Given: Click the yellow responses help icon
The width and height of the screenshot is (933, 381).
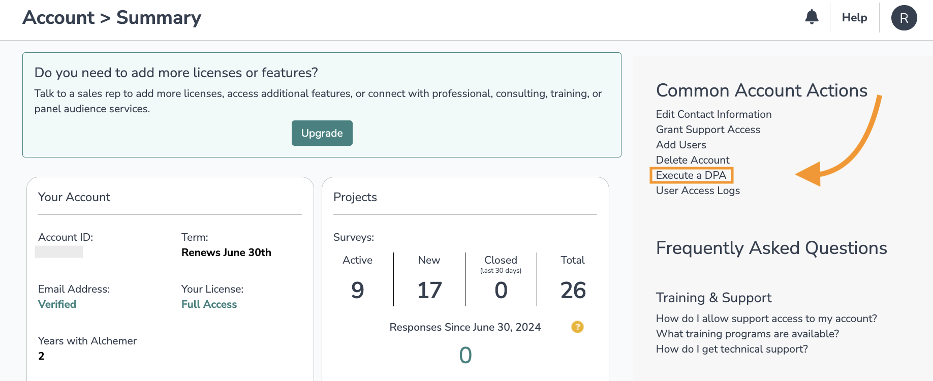Looking at the screenshot, I should coord(577,327).
